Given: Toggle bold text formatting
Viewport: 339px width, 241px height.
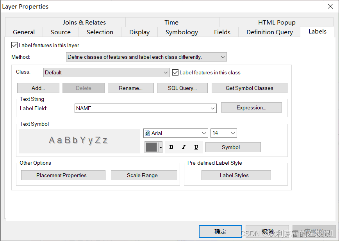Looking at the screenshot, I should pos(171,147).
